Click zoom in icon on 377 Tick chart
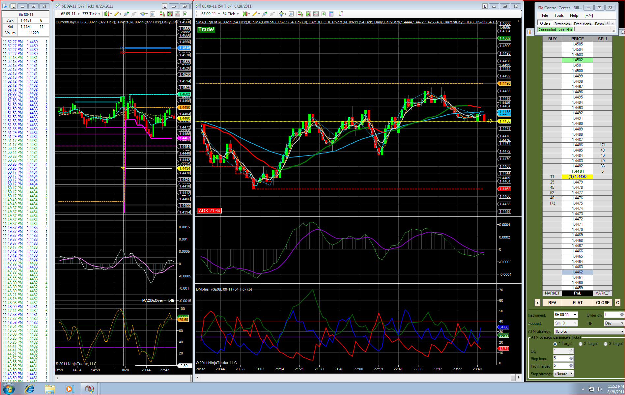This screenshot has width=625, height=395. click(126, 14)
